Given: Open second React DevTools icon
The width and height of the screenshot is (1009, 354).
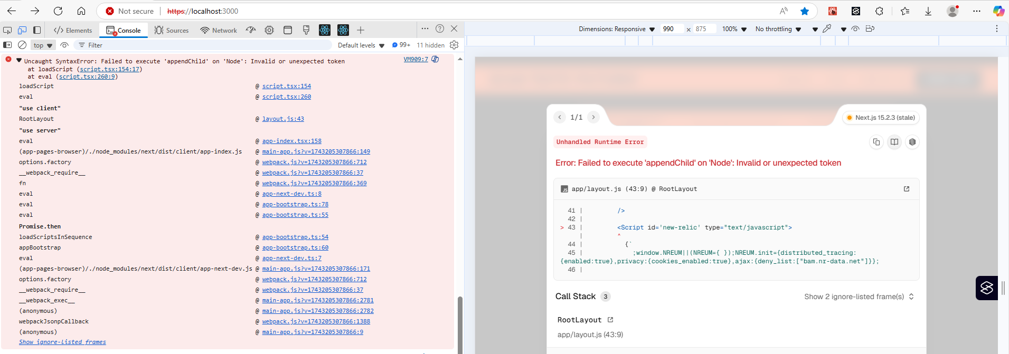Looking at the screenshot, I should 343,30.
